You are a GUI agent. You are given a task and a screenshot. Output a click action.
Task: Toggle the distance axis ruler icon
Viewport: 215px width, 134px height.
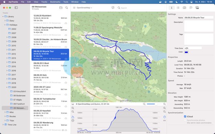click(x=165, y=121)
